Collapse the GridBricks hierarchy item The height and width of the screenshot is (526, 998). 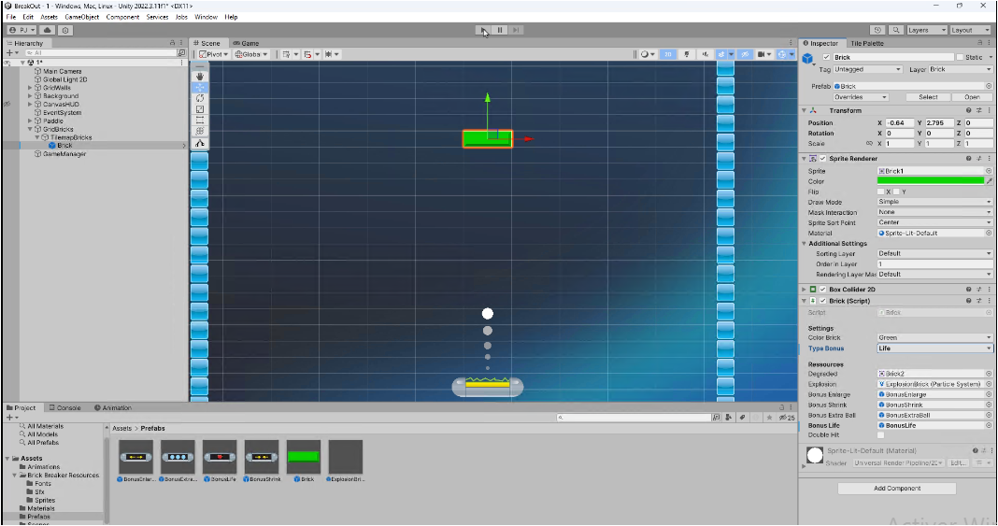tap(30, 129)
